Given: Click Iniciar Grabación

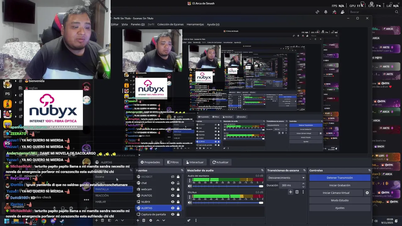Looking at the screenshot, I should tap(340, 185).
